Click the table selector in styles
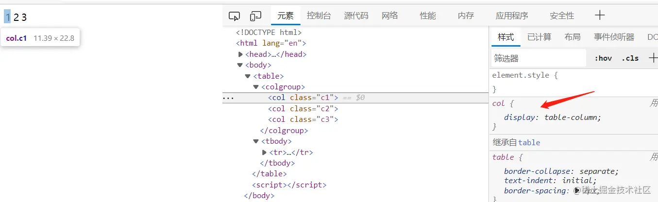 click(x=503, y=157)
